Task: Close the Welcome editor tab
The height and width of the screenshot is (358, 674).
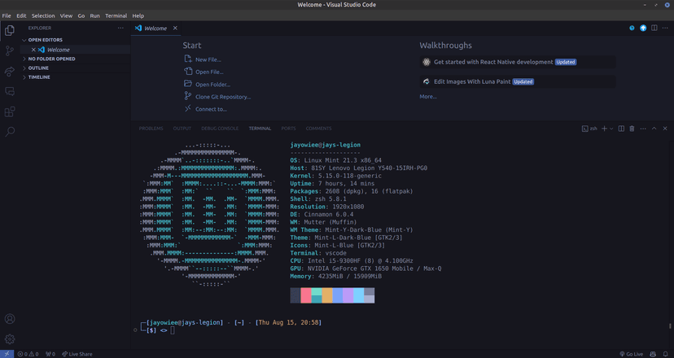Action: pos(175,28)
